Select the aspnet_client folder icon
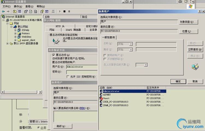 (x=19, y=40)
